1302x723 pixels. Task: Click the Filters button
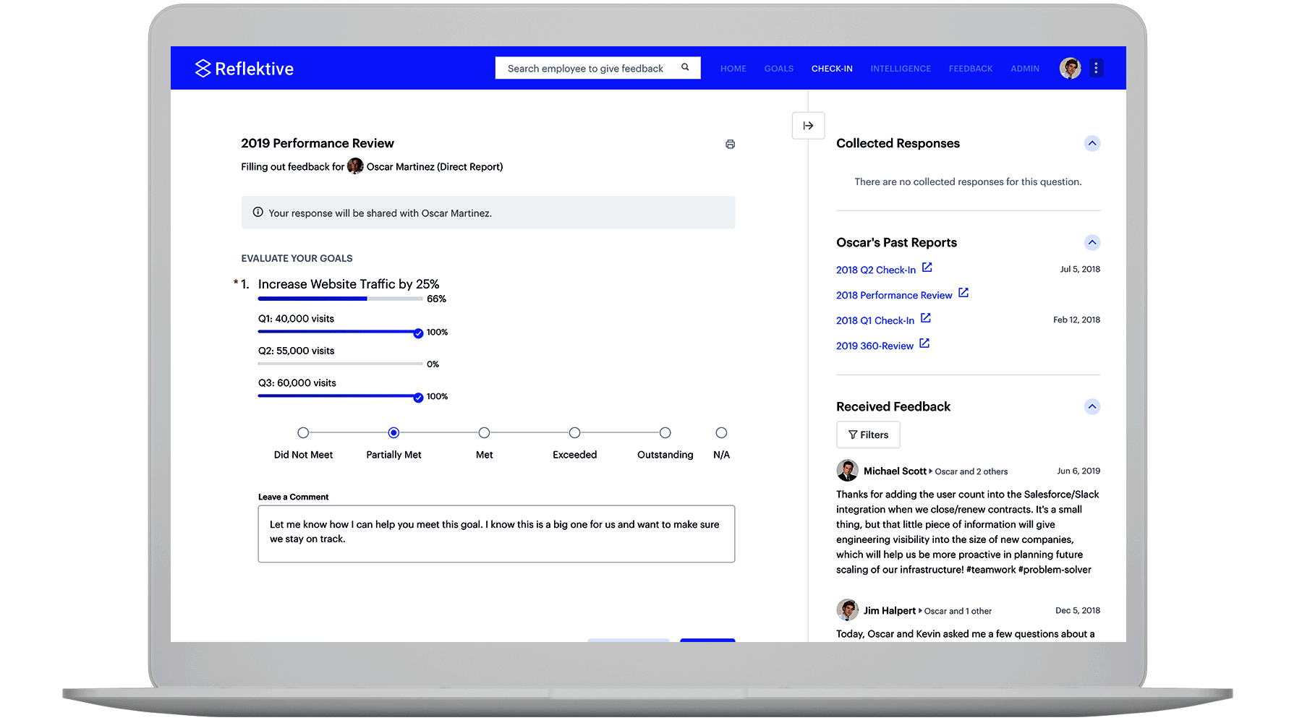[868, 435]
